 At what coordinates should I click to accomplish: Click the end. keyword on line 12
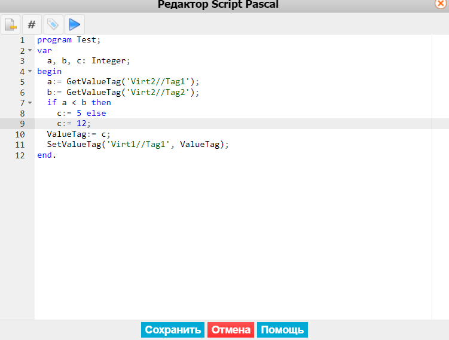click(x=47, y=155)
